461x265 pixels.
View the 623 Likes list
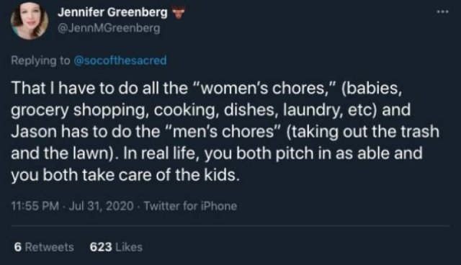tap(116, 247)
